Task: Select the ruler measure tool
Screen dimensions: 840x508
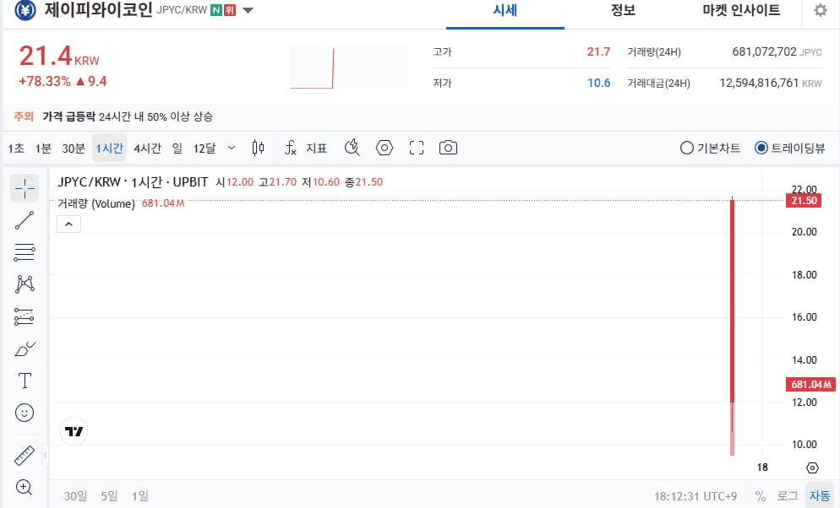Action: (25, 456)
